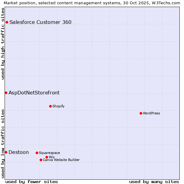Click the chart title with W3Techs.com
The image size is (184, 184).
(x=92, y=3)
